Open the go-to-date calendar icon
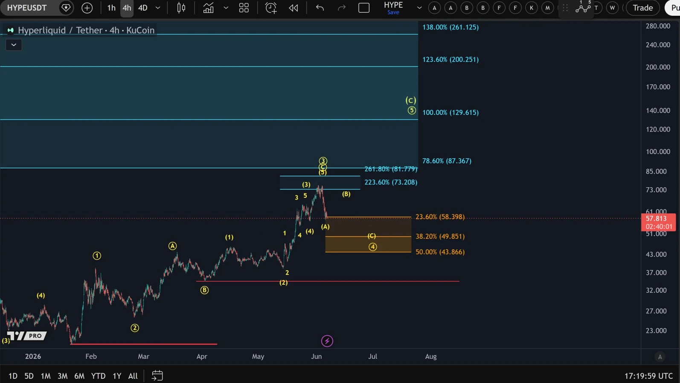The height and width of the screenshot is (383, 680). 157,375
